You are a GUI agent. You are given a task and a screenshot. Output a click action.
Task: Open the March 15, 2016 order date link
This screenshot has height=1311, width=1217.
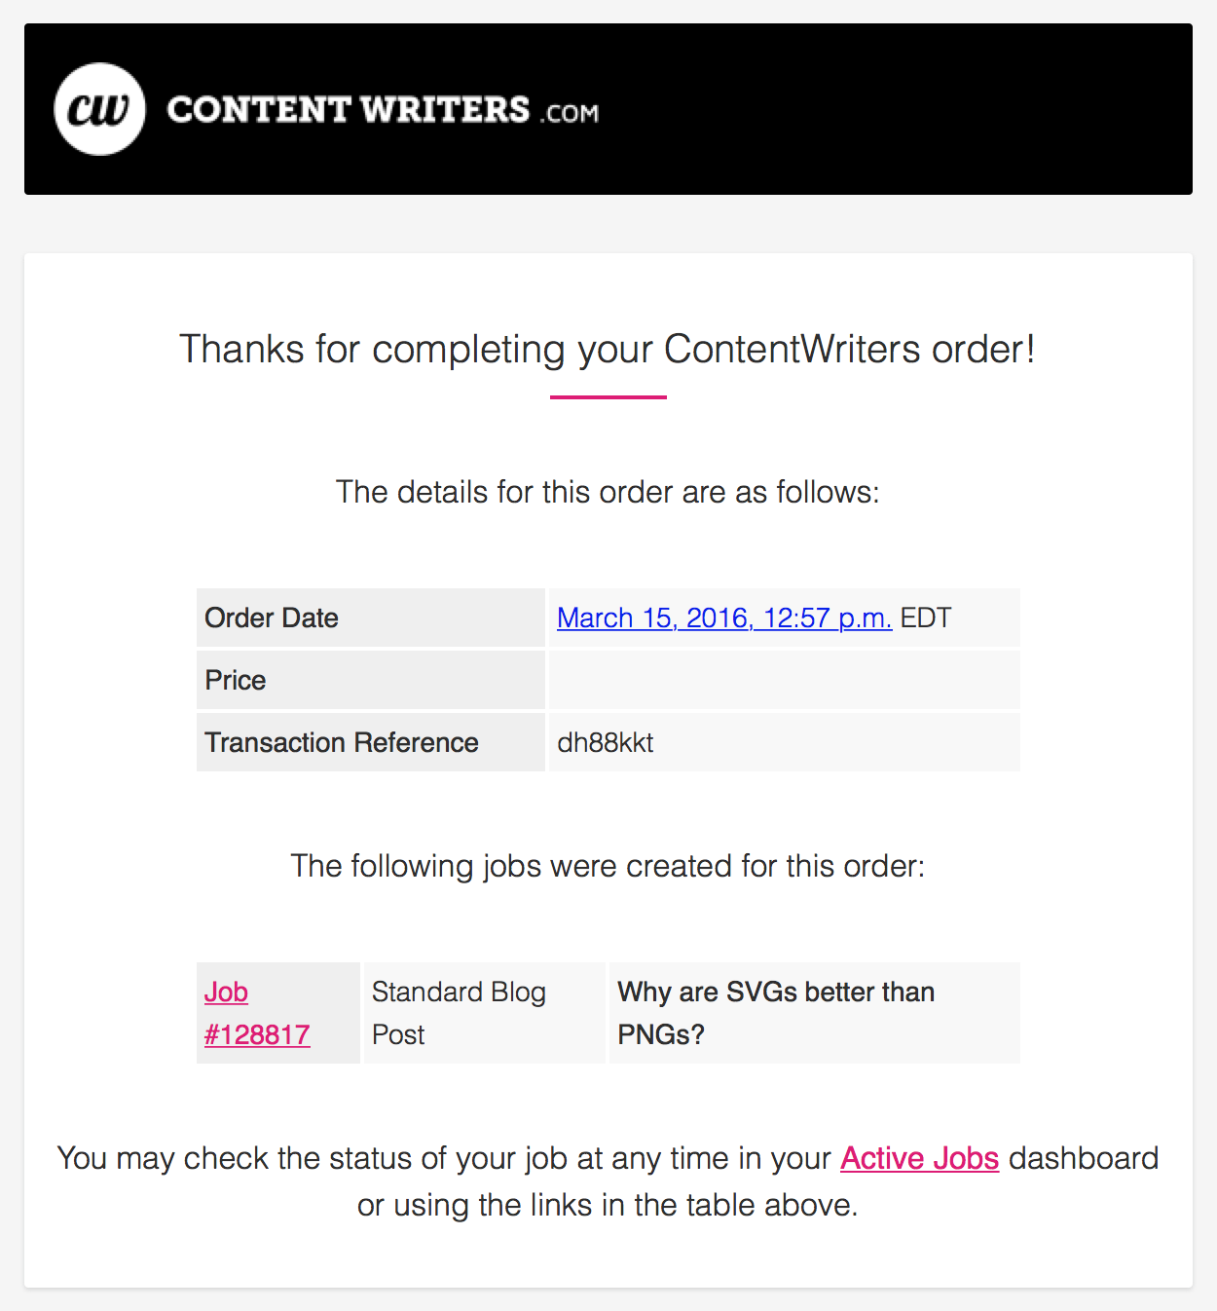click(724, 618)
